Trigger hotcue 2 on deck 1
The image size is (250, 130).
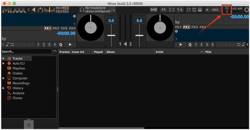pyautogui.click(x=44, y=44)
